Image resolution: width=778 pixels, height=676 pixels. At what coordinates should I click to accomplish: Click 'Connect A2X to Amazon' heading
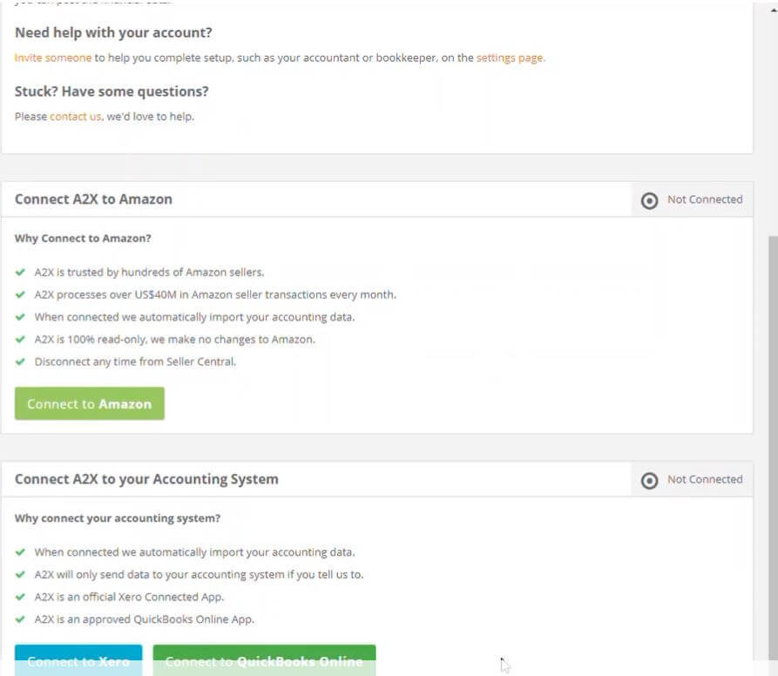click(94, 199)
